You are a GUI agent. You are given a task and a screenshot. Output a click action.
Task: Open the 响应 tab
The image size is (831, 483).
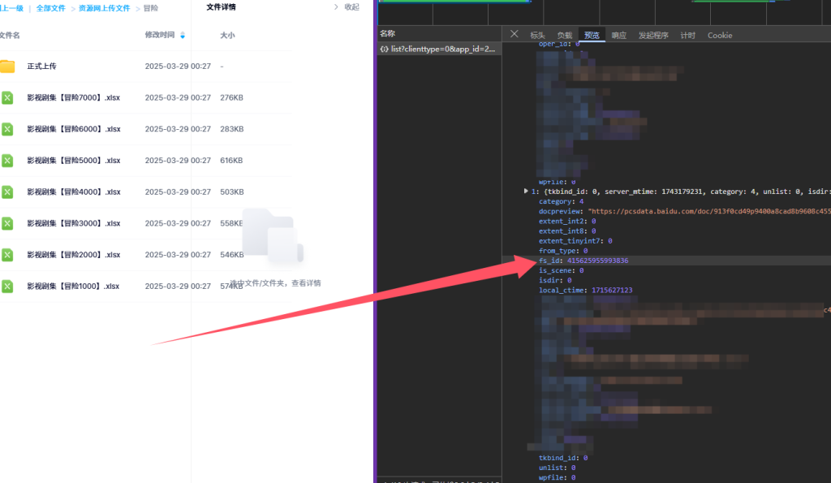click(619, 35)
